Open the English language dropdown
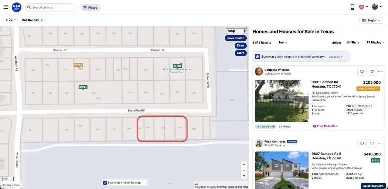388x189 pixels. pyautogui.click(x=371, y=20)
